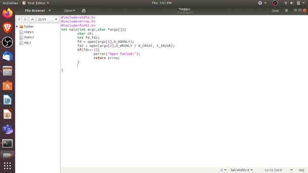Launch Brave browser from the dock
Image resolution: width=308 pixels, height=173 pixels.
coord(8,28)
